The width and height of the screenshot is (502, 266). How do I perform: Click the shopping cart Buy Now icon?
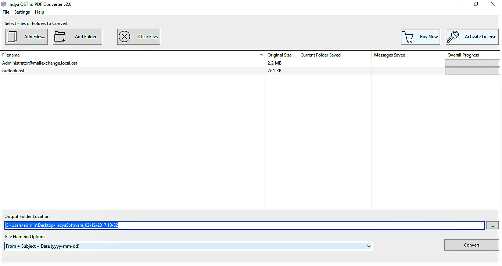(408, 37)
